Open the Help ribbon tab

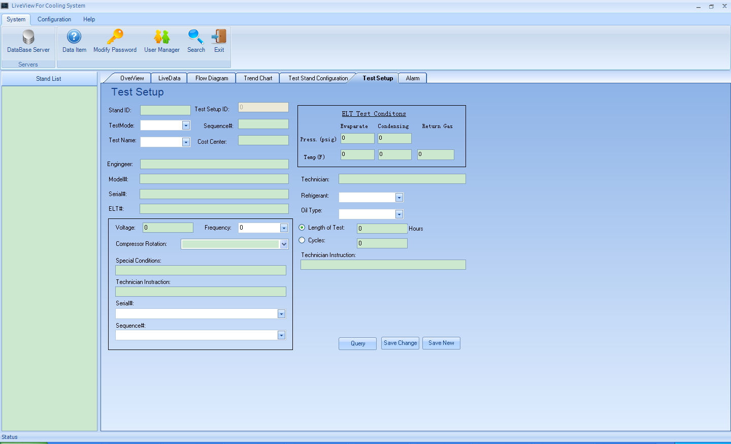point(89,19)
